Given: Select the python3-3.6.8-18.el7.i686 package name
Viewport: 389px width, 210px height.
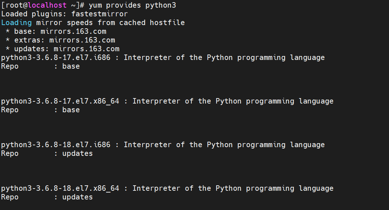Looking at the screenshot, I should pos(55,145).
